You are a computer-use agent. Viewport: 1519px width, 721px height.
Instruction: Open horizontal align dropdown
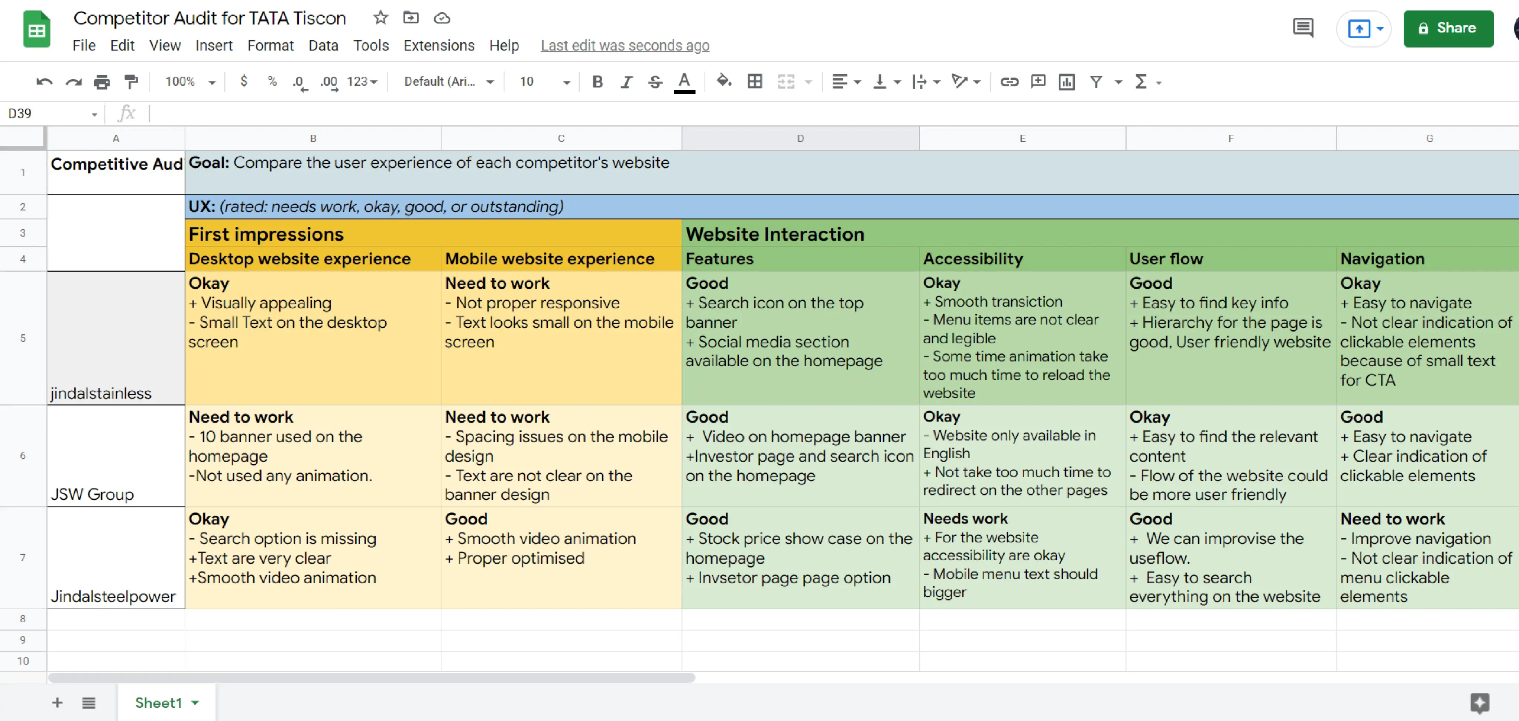[846, 81]
